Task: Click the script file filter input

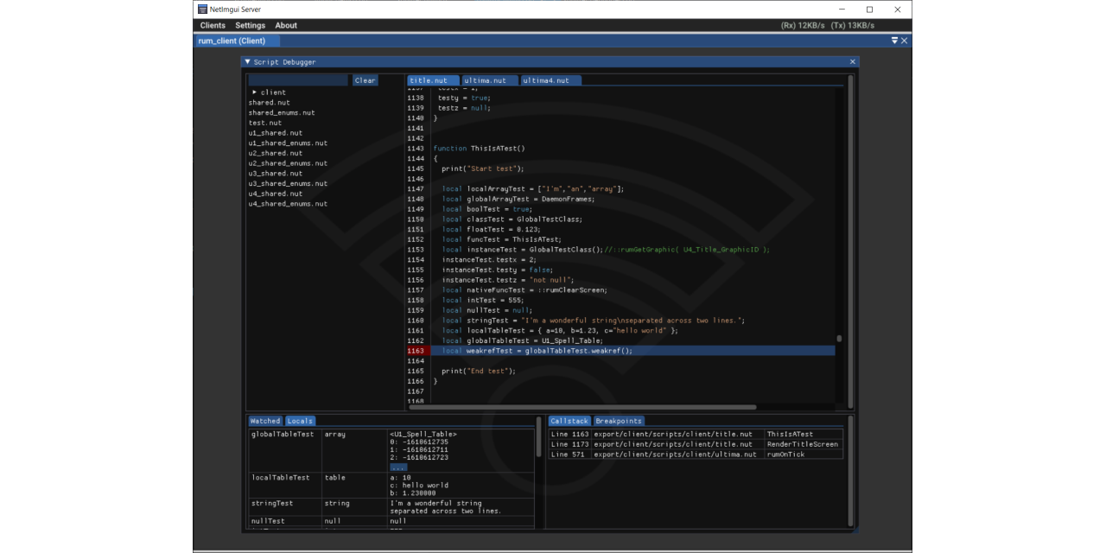Action: (299, 80)
